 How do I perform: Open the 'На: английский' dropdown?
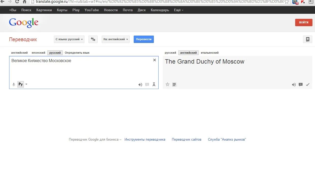pyautogui.click(x=116, y=39)
